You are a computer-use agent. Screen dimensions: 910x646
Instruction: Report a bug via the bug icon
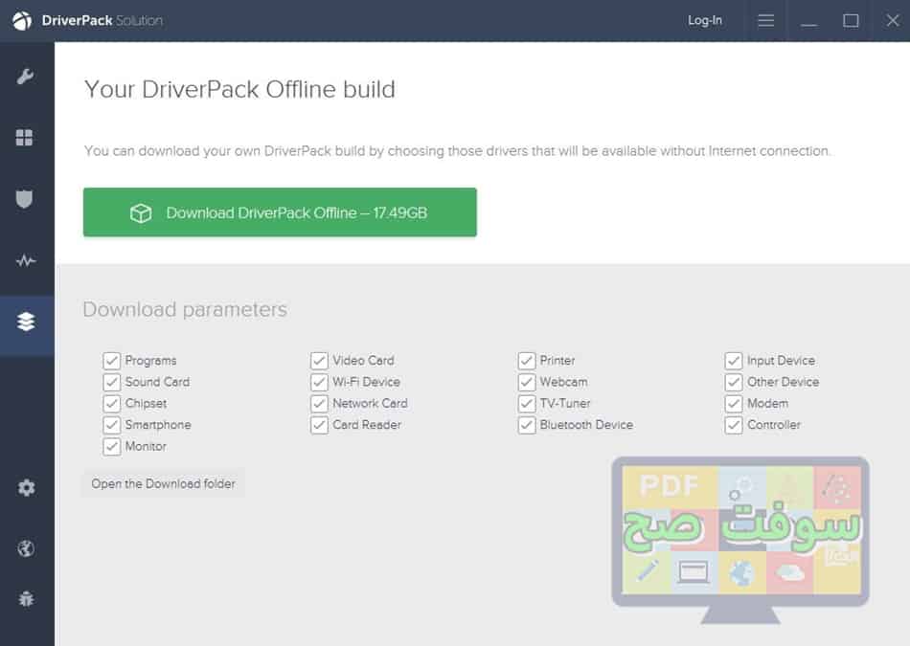tap(27, 600)
